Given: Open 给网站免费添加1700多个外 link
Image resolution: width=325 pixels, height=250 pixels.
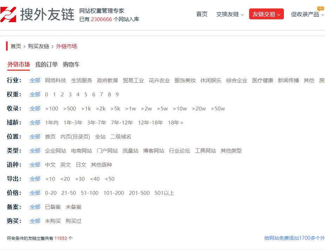Looking at the screenshot, I should [x=294, y=238].
